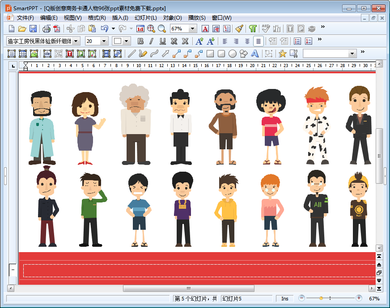This screenshot has width=390, height=308.
Task: Toggle italic formatting
Action: tap(152, 41)
